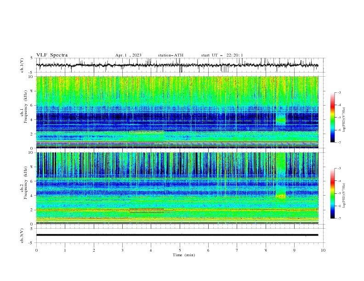Click tick "7" on the Time axis

click(x=237, y=250)
